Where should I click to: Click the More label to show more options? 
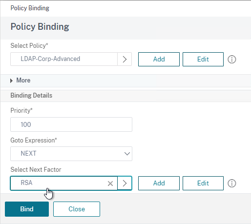(x=23, y=81)
